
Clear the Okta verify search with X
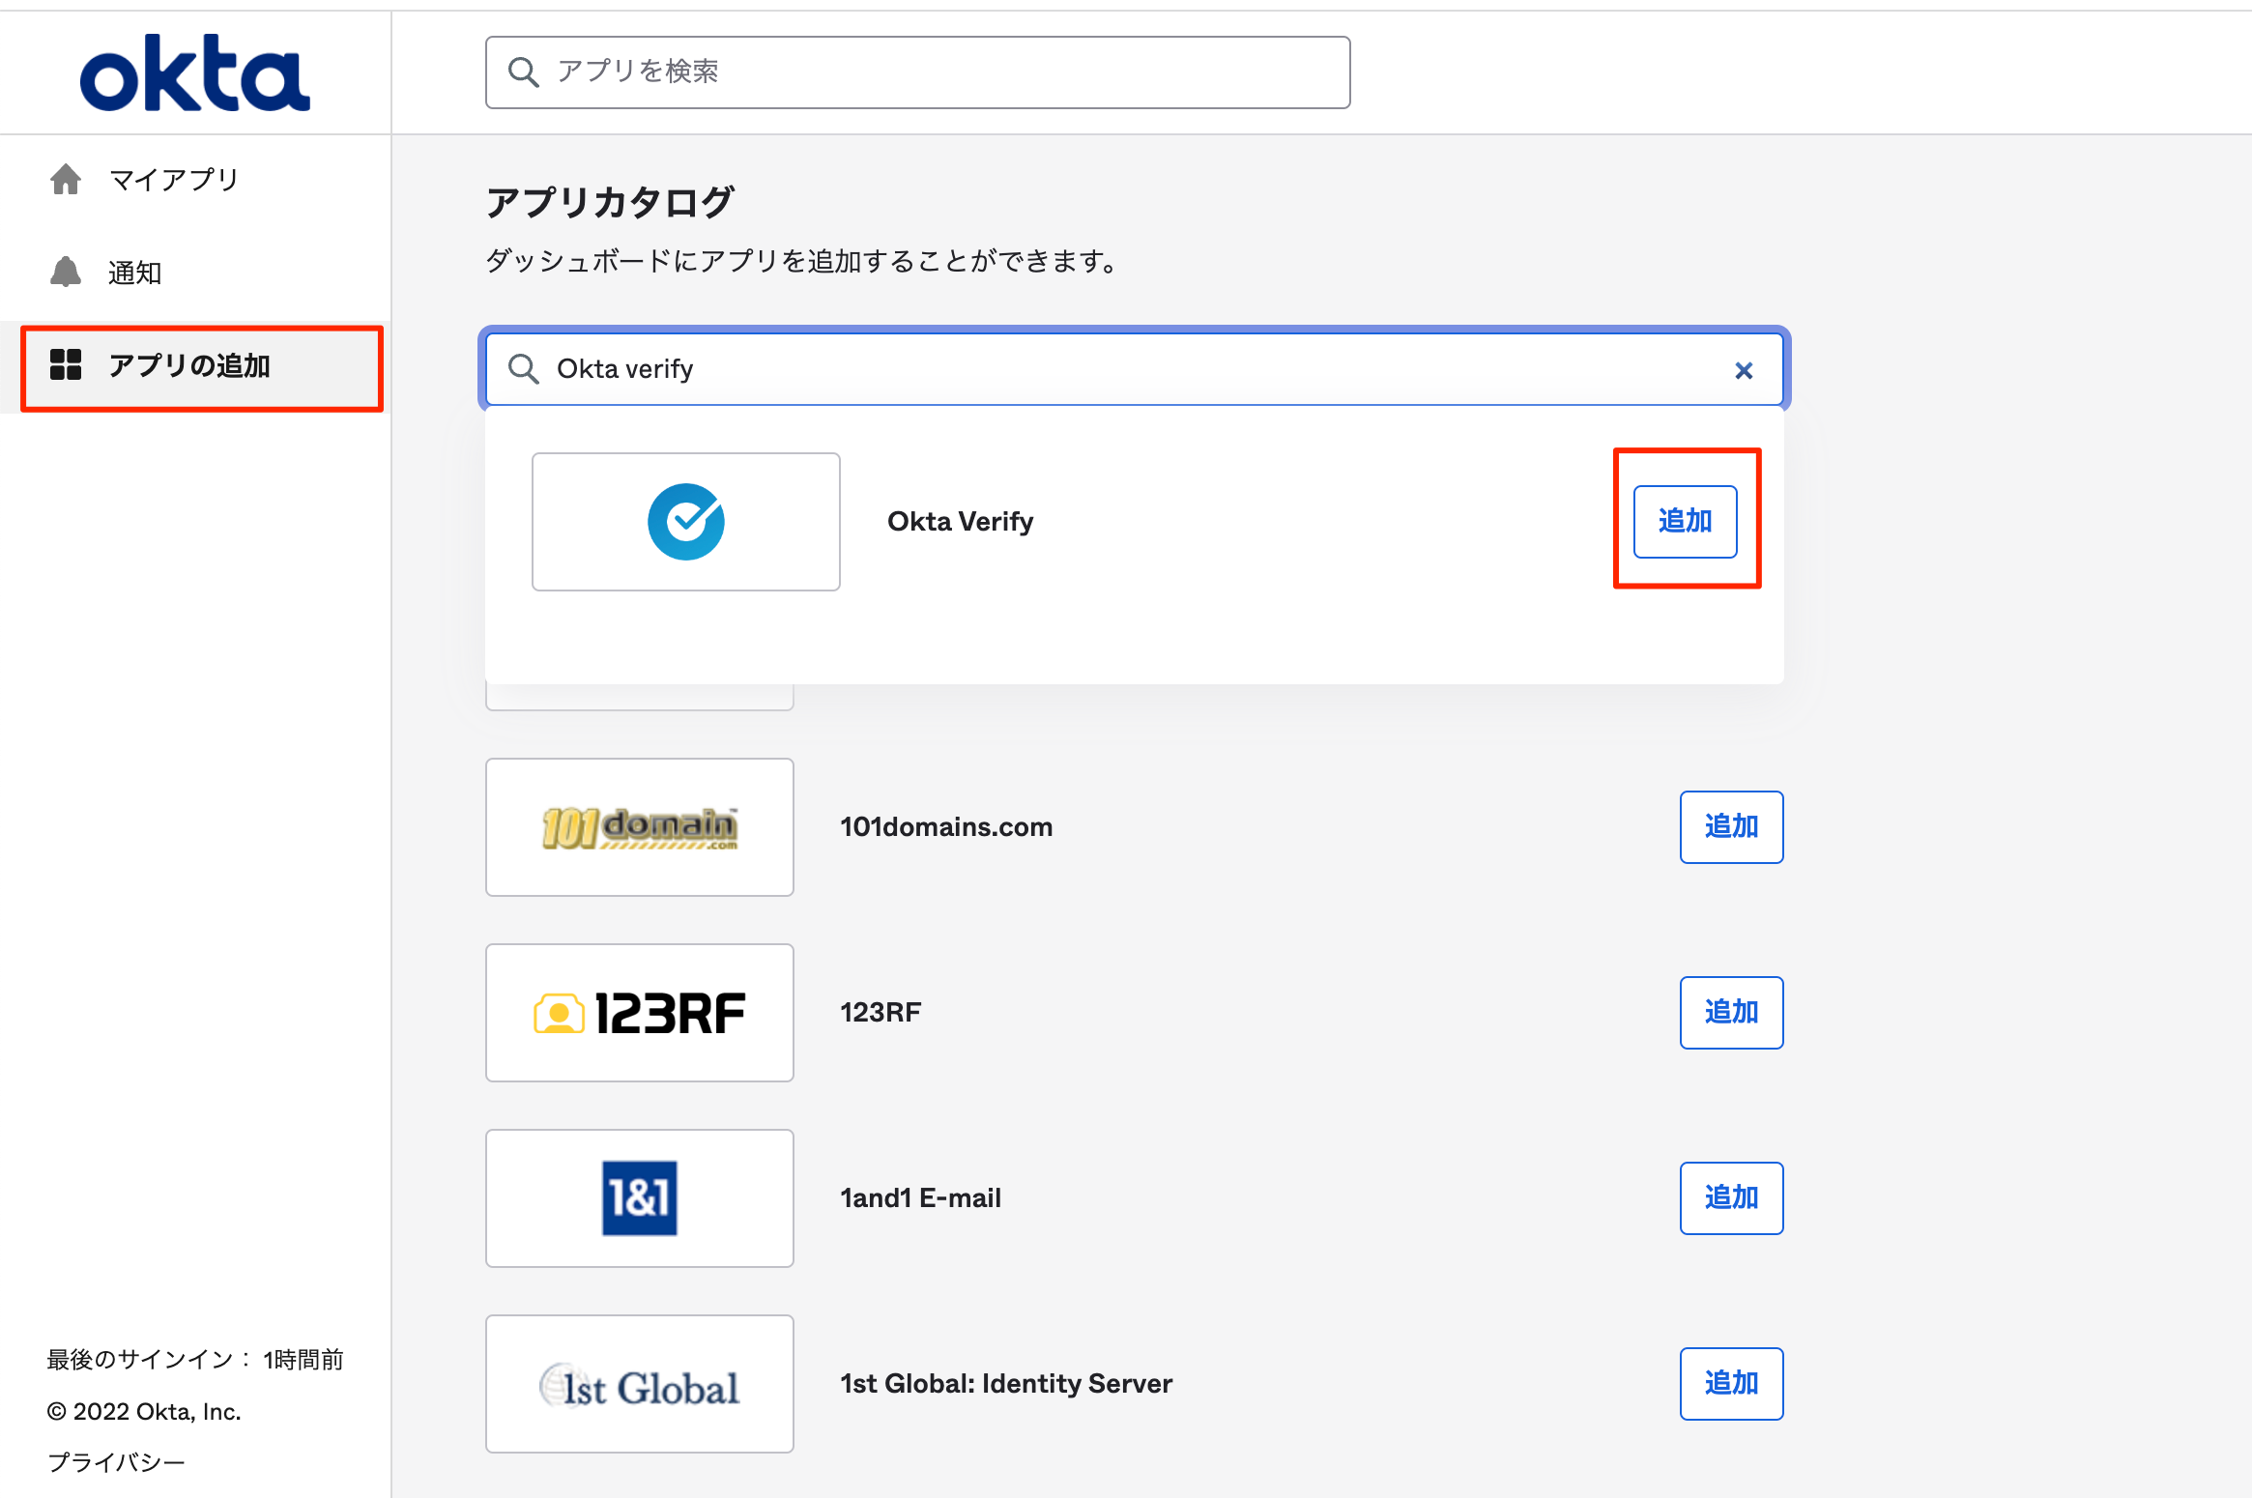click(1744, 370)
